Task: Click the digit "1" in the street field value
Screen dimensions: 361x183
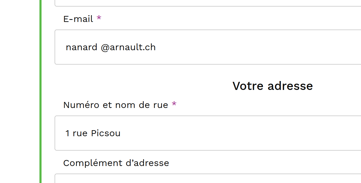Action: pos(67,133)
